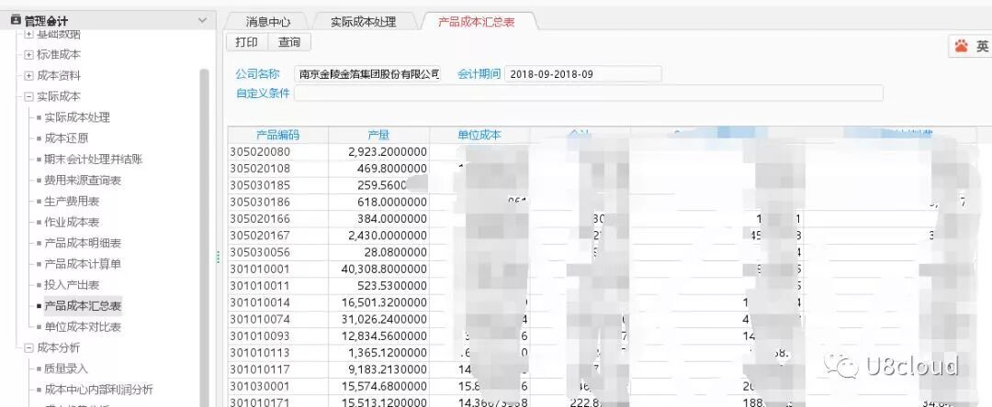The width and height of the screenshot is (992, 407).
Task: Click the 打印 button
Action: (x=247, y=42)
